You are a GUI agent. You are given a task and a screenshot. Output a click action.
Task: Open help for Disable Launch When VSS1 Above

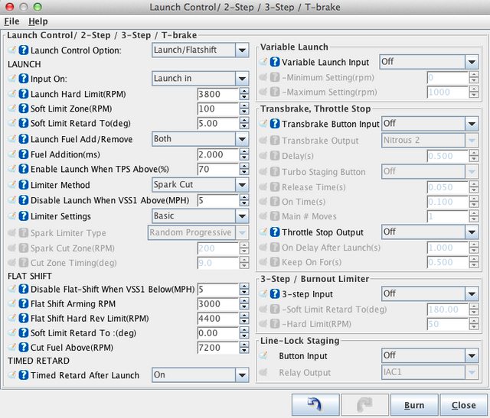24,200
